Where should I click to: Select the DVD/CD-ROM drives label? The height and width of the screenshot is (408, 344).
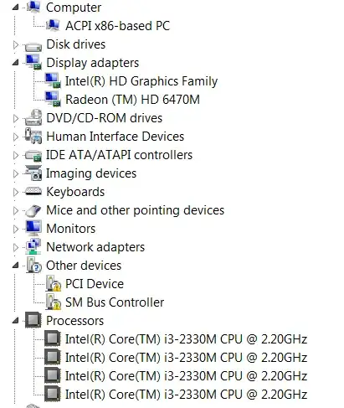[105, 118]
